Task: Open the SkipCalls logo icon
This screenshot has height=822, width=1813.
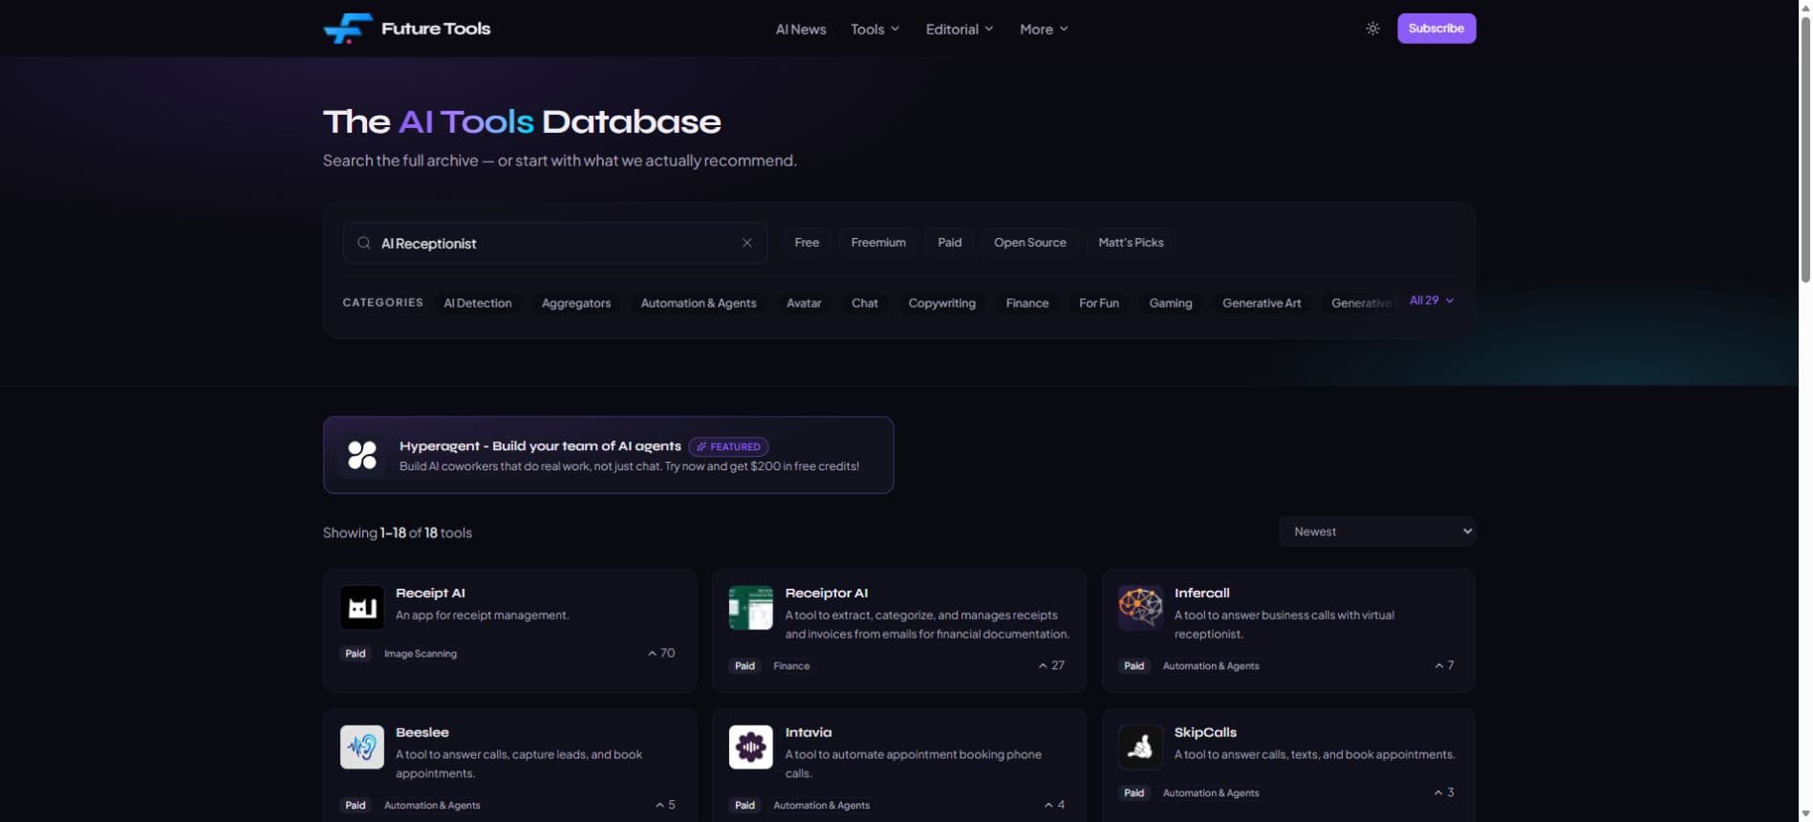Action: (1140, 746)
